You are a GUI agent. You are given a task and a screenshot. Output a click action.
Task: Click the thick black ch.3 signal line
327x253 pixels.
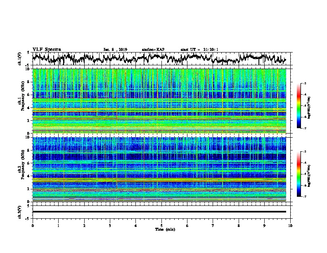coord(159,212)
